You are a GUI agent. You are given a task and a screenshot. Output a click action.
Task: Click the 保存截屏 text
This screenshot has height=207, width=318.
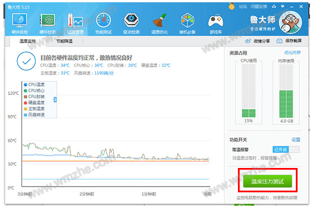tap(293, 41)
